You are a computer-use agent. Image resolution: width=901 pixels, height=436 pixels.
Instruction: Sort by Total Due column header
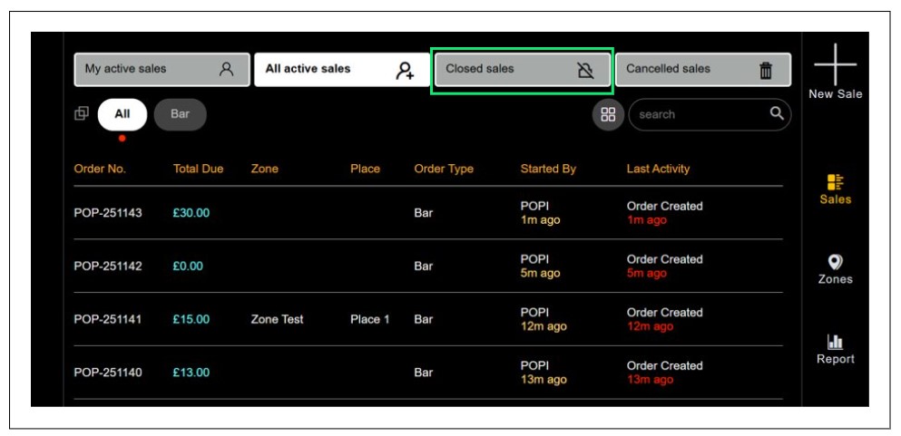point(198,169)
